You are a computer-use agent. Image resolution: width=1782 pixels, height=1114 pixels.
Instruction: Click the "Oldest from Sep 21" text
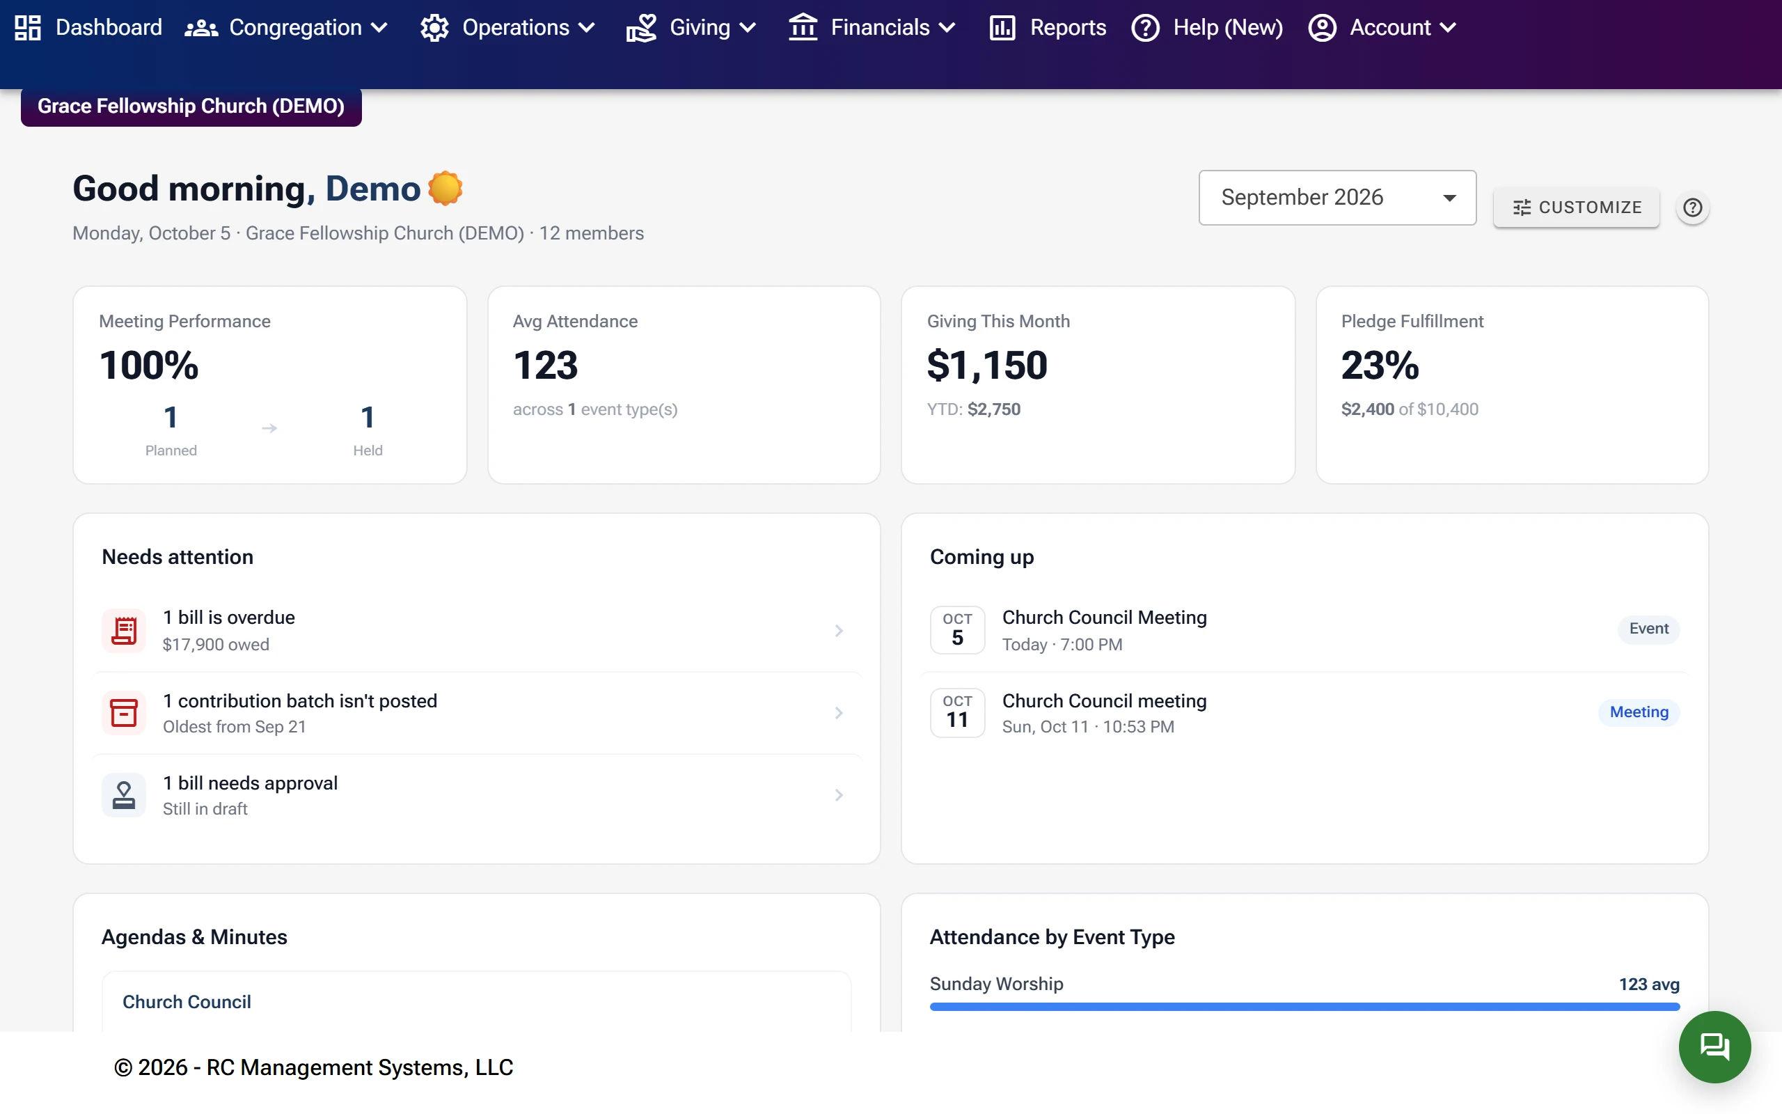coord(234,727)
